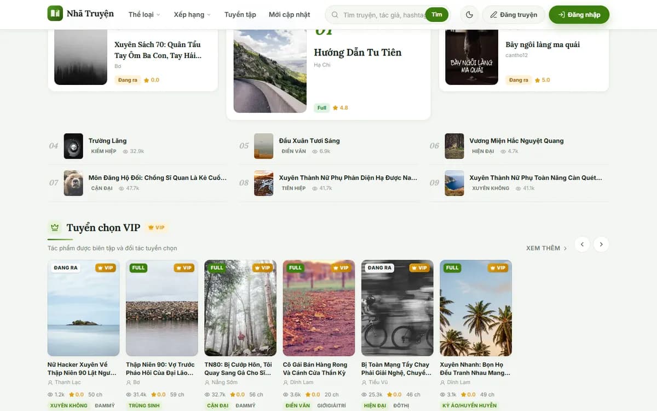Open the Bảy ngôi làng ma quái title
This screenshot has width=657, height=411.
tap(543, 44)
